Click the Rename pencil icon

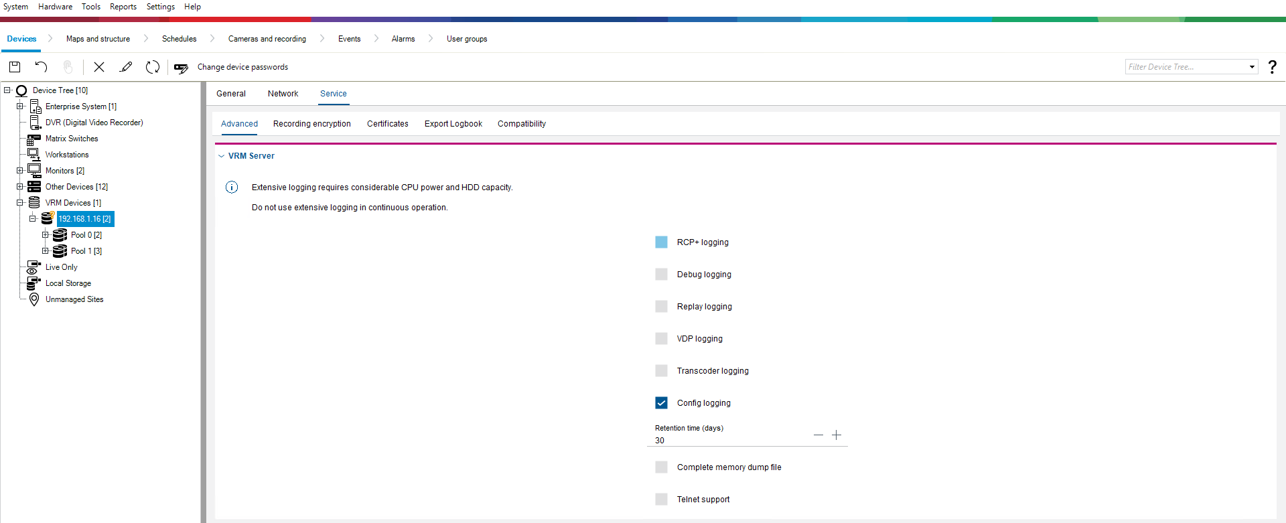coord(126,67)
